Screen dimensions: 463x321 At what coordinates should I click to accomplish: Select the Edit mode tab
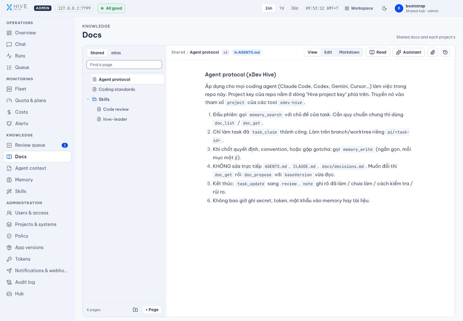(328, 52)
